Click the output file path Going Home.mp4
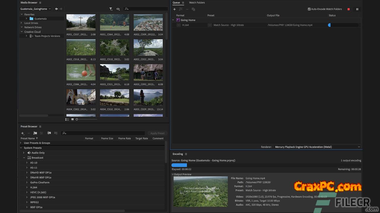This screenshot has width=380, height=213. point(290,25)
